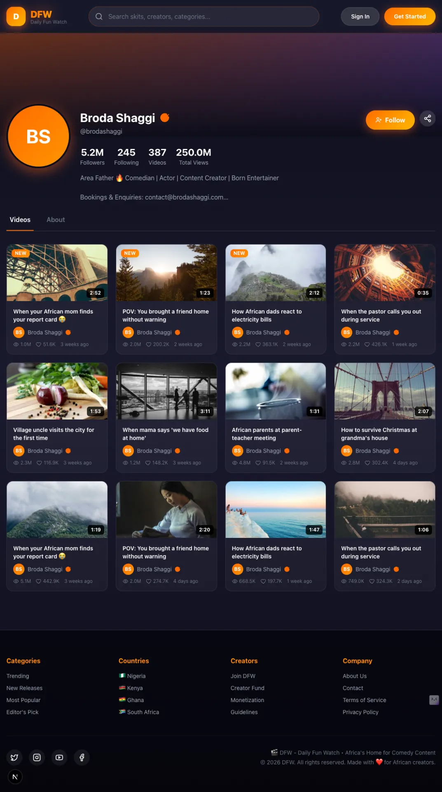The image size is (442, 792).
Task: Click the round N icon in footer
Action: pos(15,777)
